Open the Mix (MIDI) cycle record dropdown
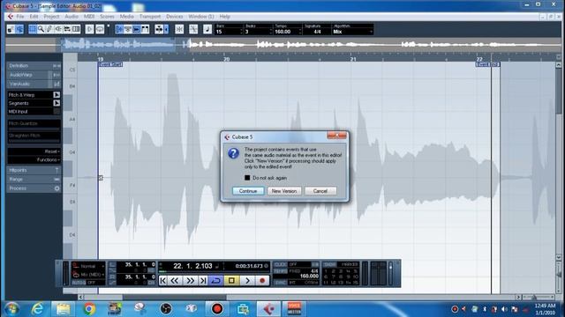Image resolution: width=565 pixels, height=317 pixels. 88,275
